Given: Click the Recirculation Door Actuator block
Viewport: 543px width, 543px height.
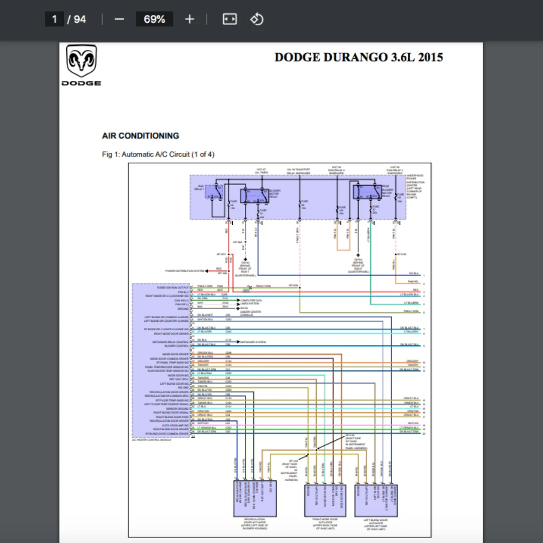Looking at the screenshot, I should click(x=255, y=498).
